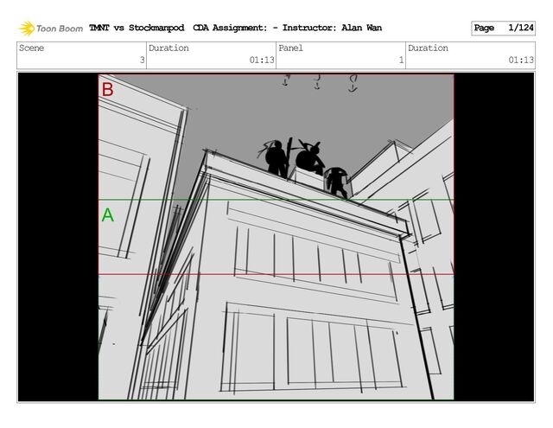Click the 'Panel' header label
The image size is (553, 428).
tap(290, 48)
